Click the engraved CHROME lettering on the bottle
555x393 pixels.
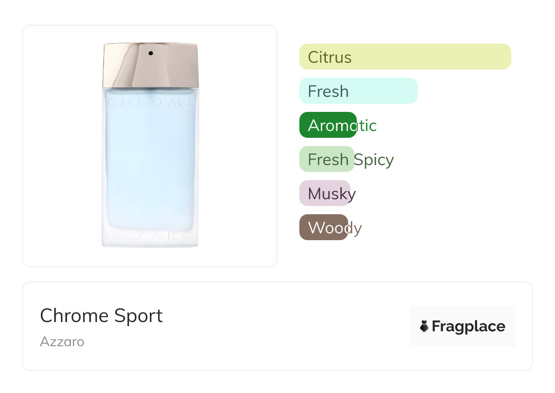pos(150,102)
